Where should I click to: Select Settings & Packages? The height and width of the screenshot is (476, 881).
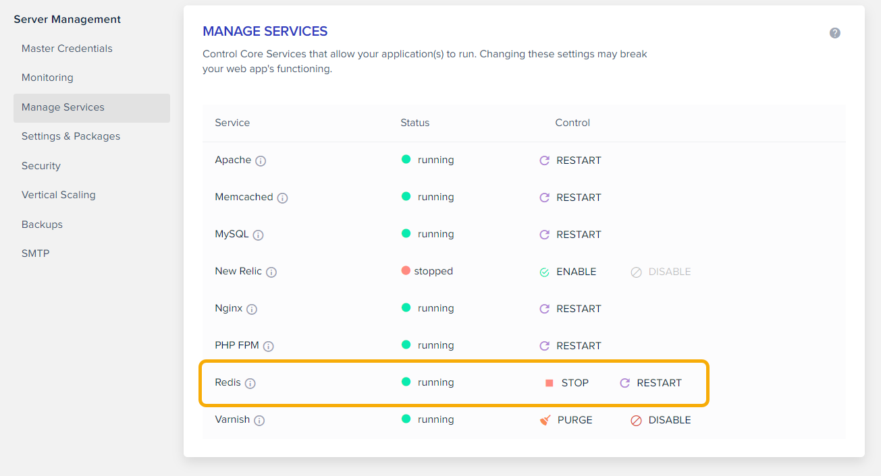[71, 136]
